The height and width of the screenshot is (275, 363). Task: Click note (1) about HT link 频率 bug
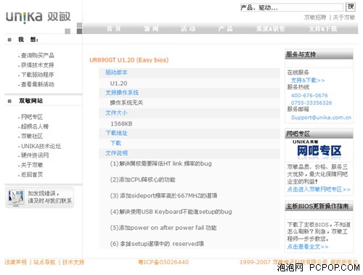160,164
